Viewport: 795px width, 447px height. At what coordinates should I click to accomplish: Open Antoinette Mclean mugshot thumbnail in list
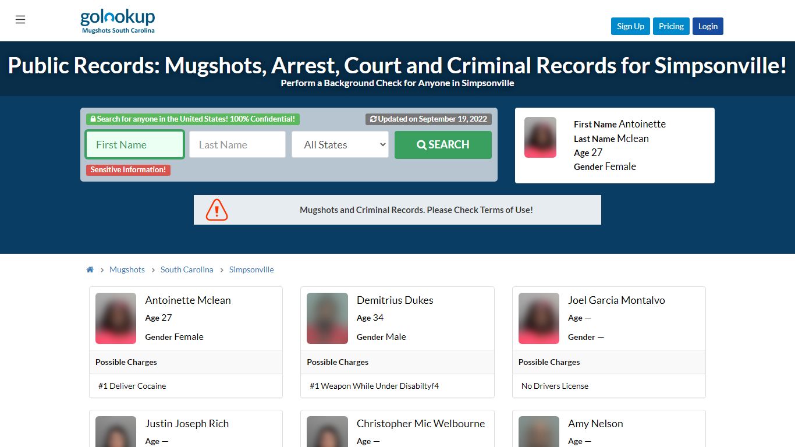(x=116, y=318)
